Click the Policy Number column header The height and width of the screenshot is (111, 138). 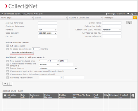point(51,96)
